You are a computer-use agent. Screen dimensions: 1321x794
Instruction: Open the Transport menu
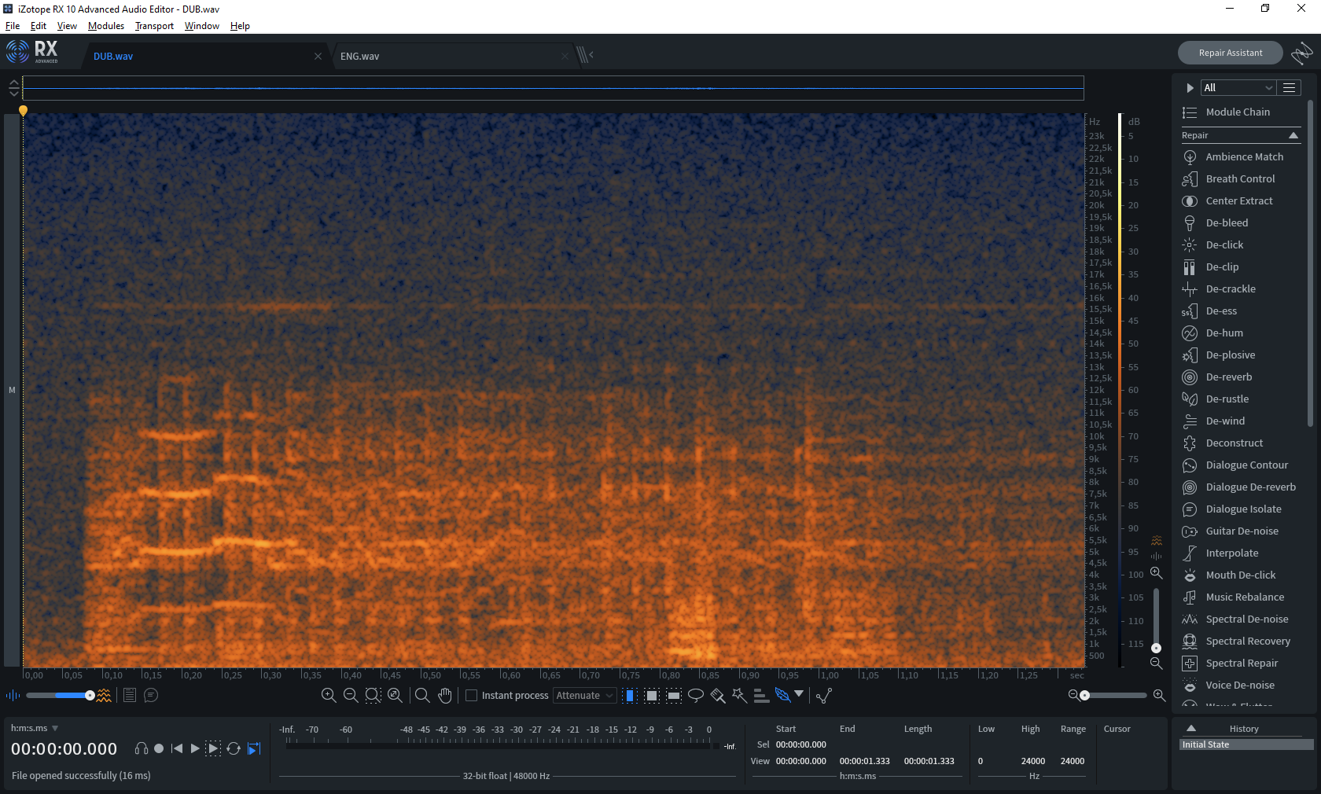(x=154, y=26)
